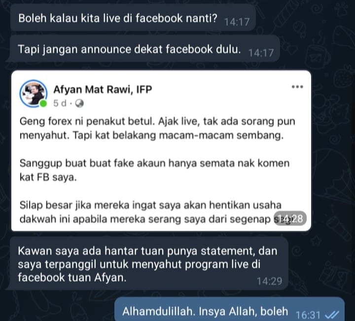Open the three-dot options on Afyan's post
Viewport: 355px width, 321px height.
click(297, 87)
